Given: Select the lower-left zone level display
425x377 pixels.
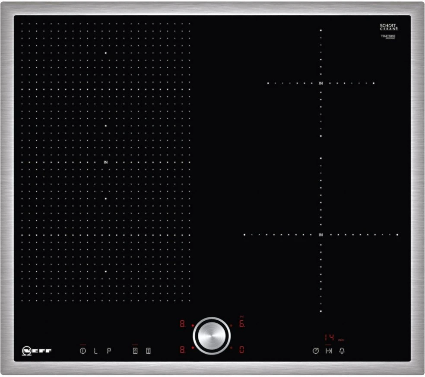Looking at the screenshot, I should click(x=182, y=348).
